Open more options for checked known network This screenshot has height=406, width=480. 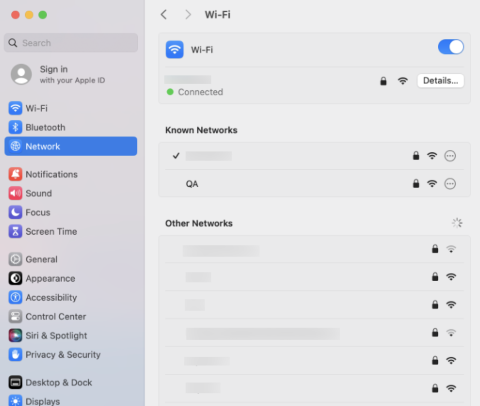pyautogui.click(x=450, y=156)
